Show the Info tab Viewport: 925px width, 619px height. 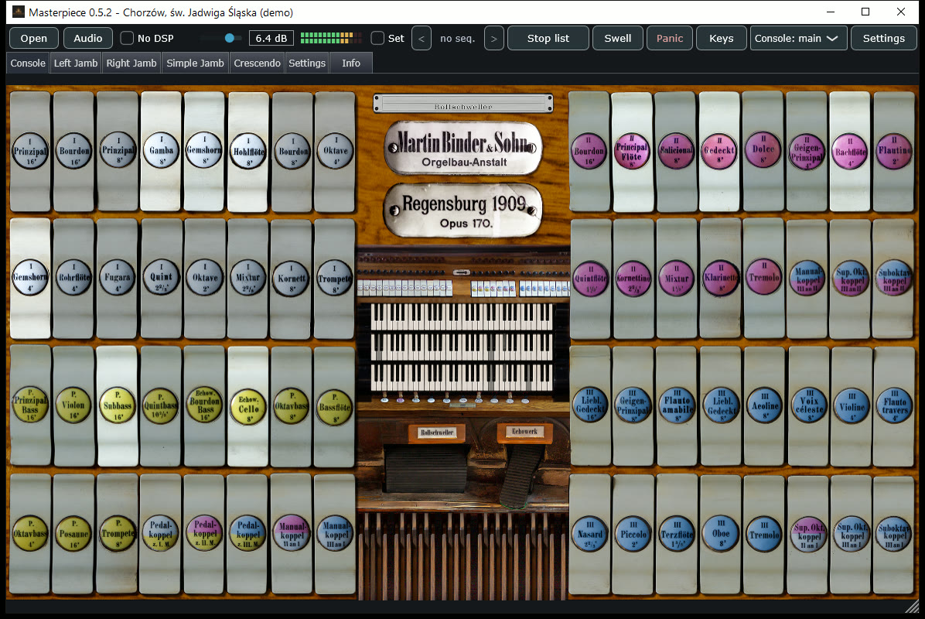click(x=351, y=63)
